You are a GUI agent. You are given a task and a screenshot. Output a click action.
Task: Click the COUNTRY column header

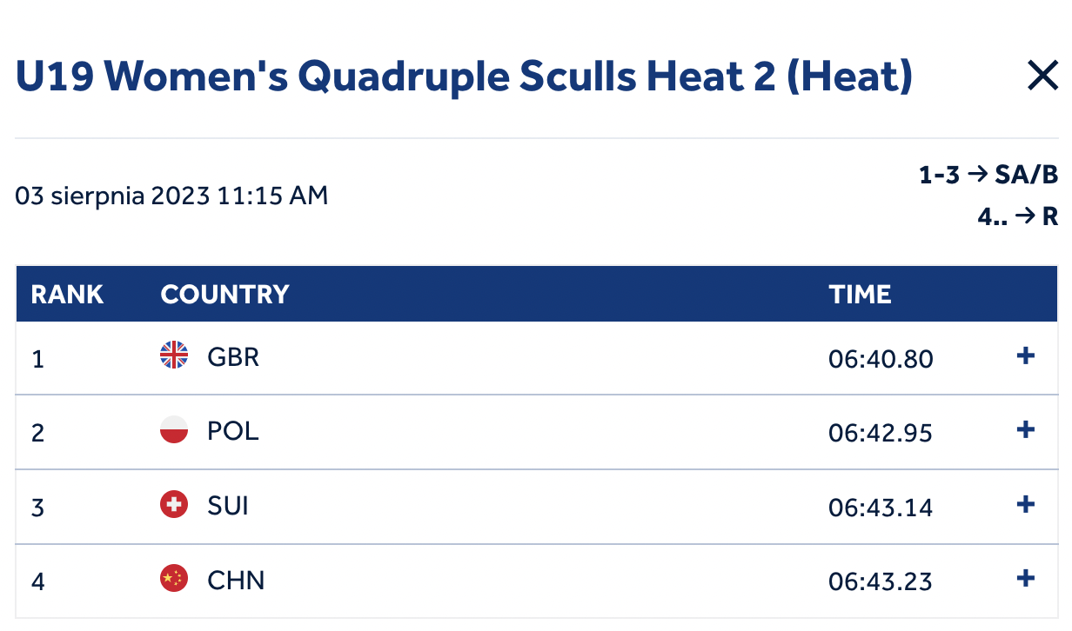coord(224,295)
